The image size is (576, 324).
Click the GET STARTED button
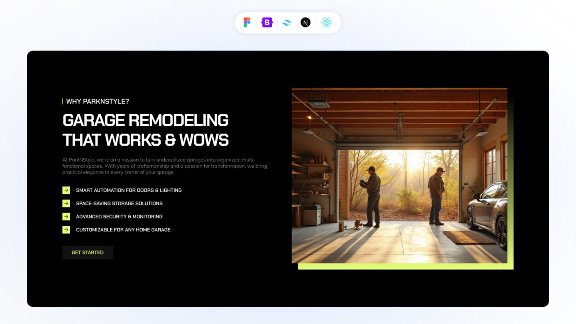(x=87, y=252)
